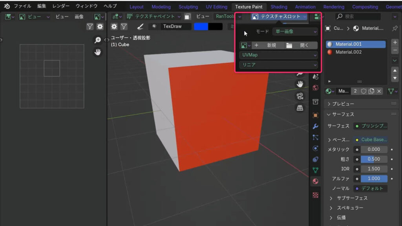
Task: Open the Object properties tab
Action: tap(316, 115)
